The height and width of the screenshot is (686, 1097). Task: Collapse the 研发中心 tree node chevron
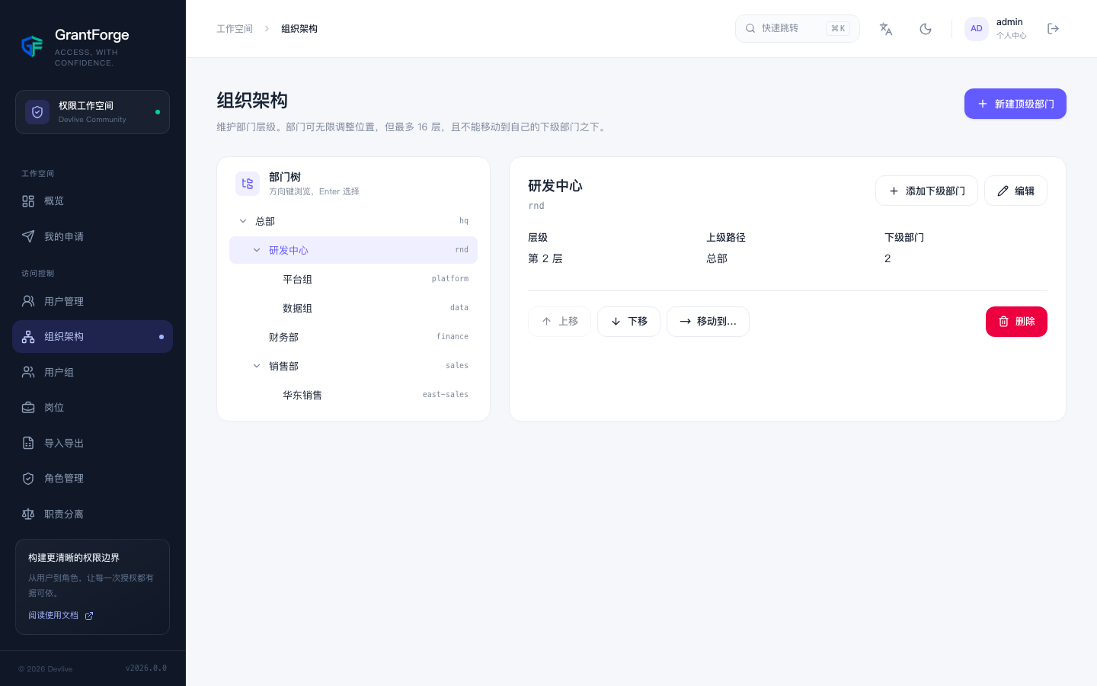tap(257, 250)
